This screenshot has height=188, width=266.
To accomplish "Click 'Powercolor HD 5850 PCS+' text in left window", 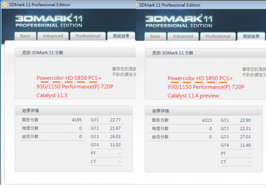I will pos(69,78).
